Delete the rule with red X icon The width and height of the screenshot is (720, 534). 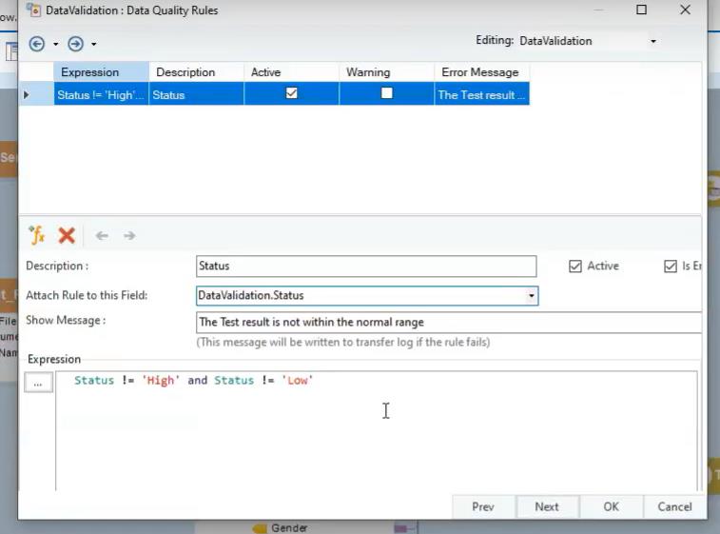(x=67, y=235)
